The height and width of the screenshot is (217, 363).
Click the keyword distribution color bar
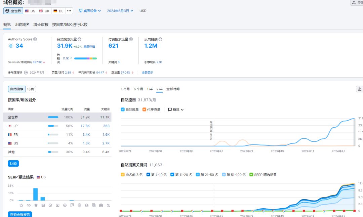click(85, 58)
